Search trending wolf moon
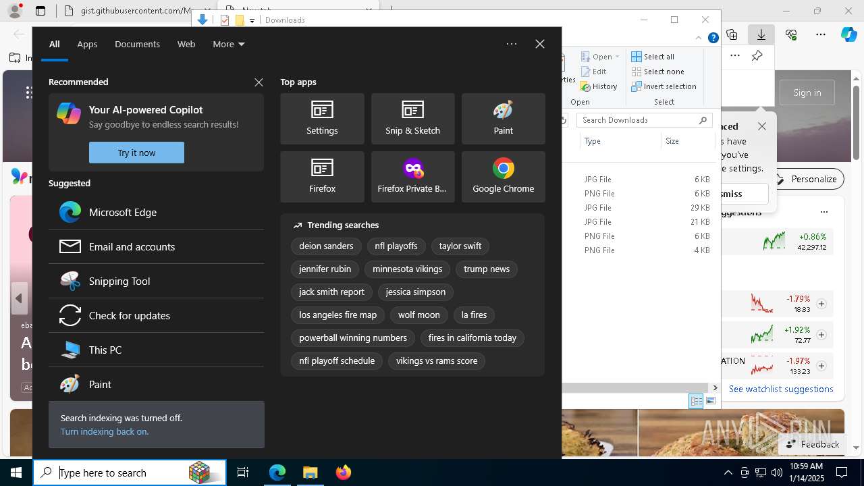The height and width of the screenshot is (486, 864). click(418, 315)
